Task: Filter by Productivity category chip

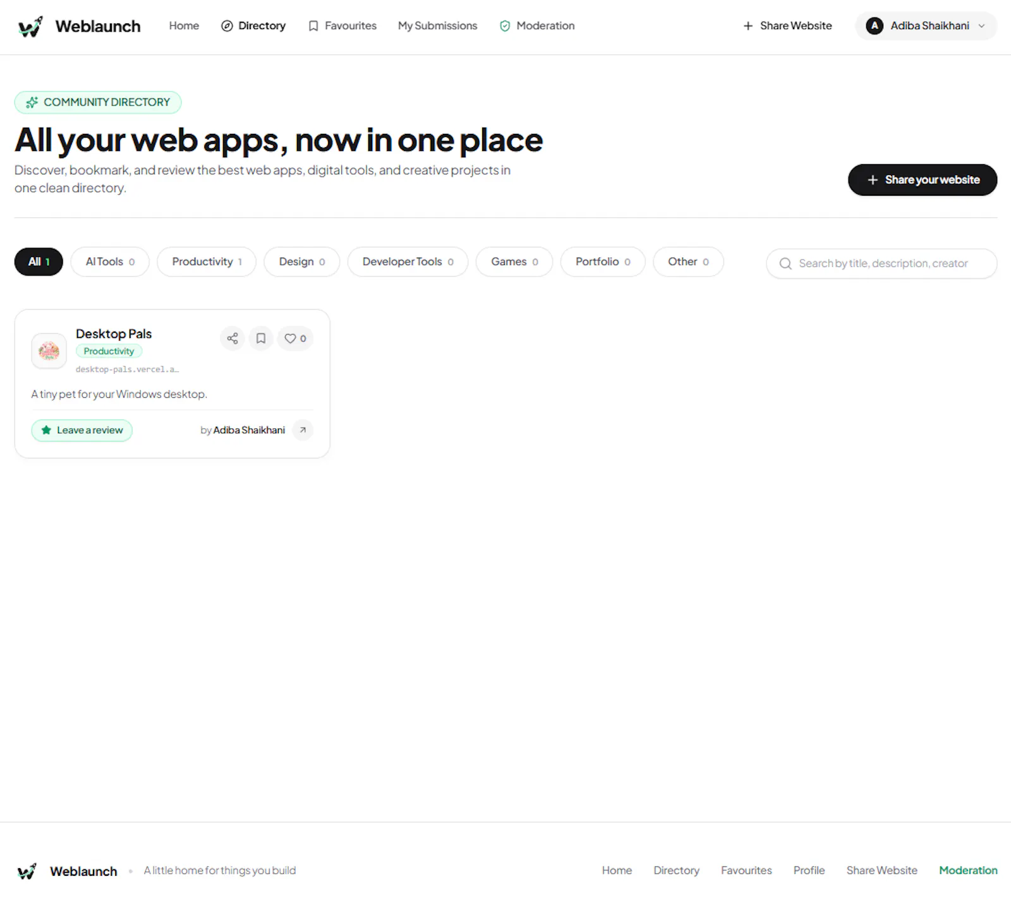Action: (x=207, y=261)
